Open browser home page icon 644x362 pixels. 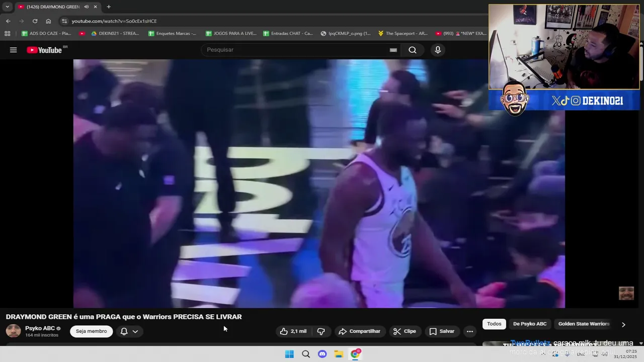(x=48, y=21)
